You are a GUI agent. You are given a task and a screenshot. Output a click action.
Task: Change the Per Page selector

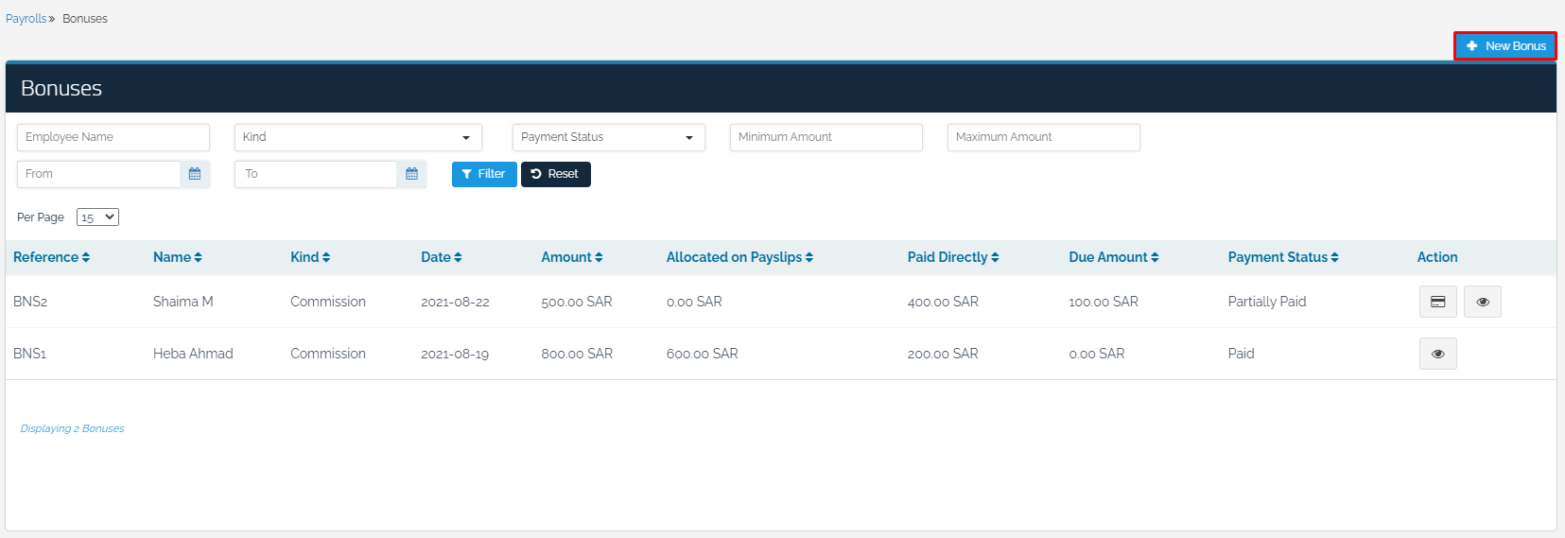point(97,217)
